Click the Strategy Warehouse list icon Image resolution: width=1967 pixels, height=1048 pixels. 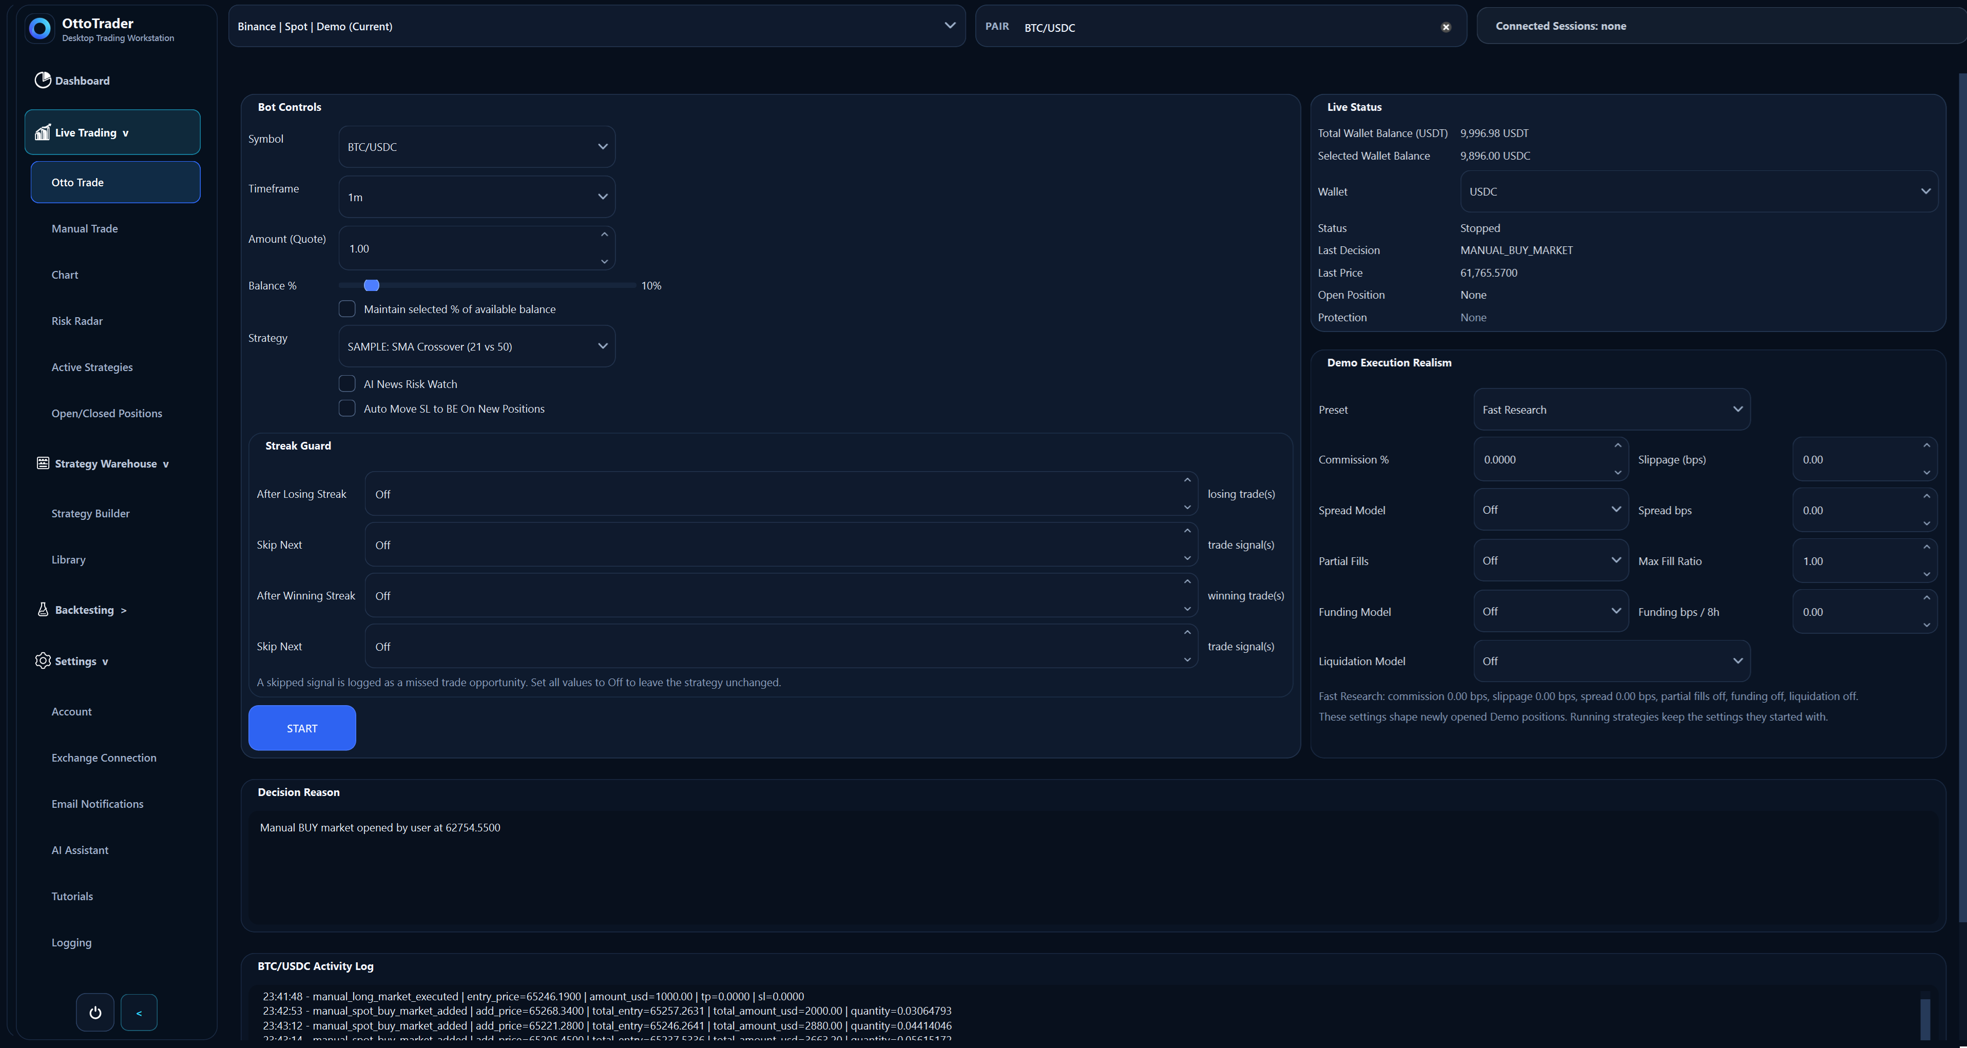43,463
